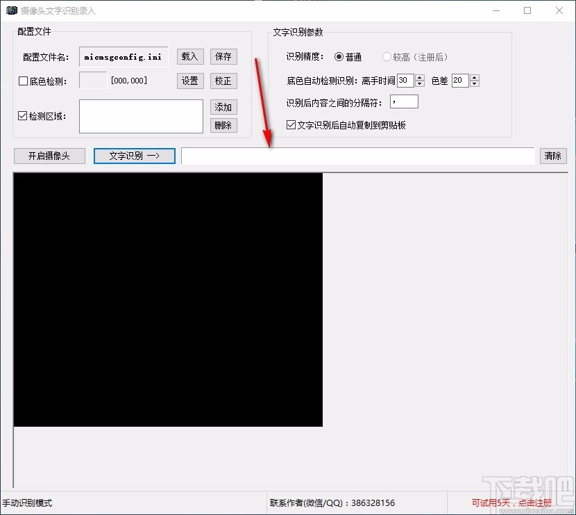Click the 载入 button to load the config file

189,56
